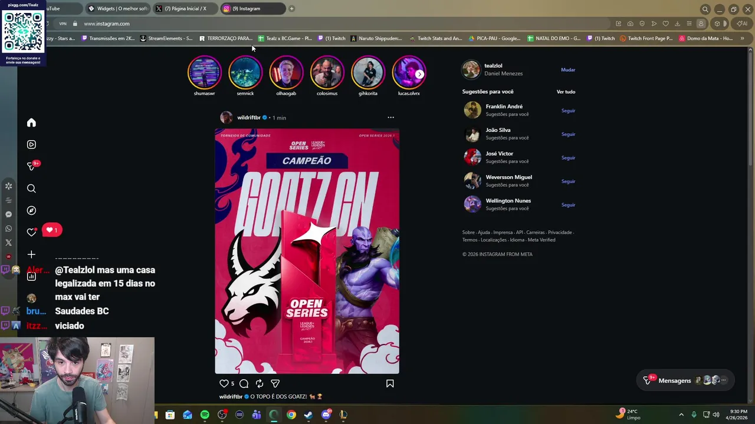The height and width of the screenshot is (424, 755).
Task: Open Spotify from the taskbar
Action: [x=205, y=415]
